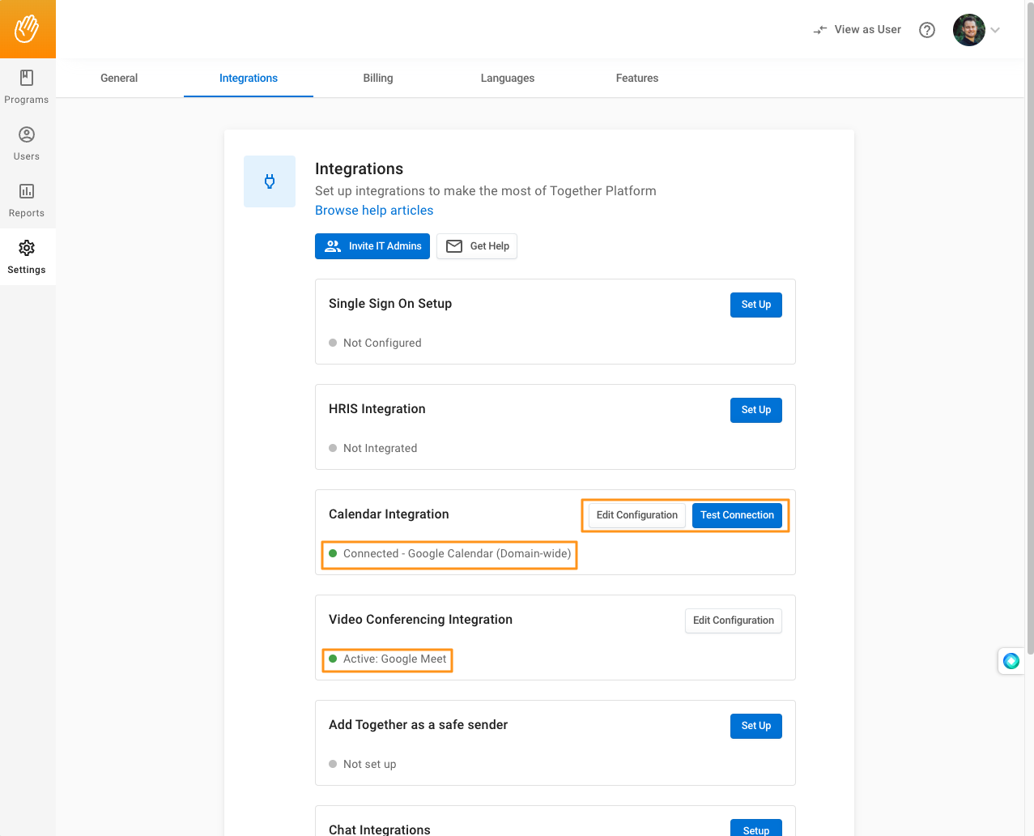This screenshot has width=1034, height=836.
Task: Click the Get Help button
Action: pos(477,246)
